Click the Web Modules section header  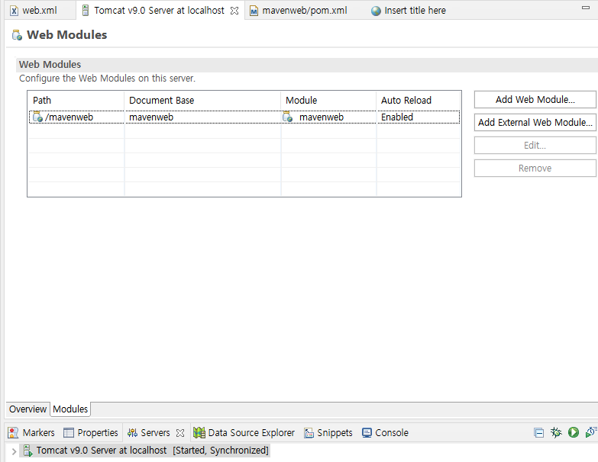(x=50, y=65)
